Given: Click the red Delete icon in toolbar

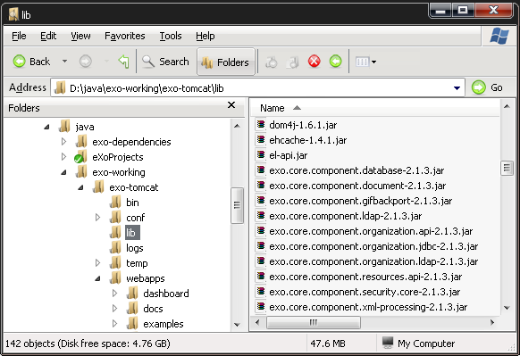Looking at the screenshot, I should pos(315,62).
